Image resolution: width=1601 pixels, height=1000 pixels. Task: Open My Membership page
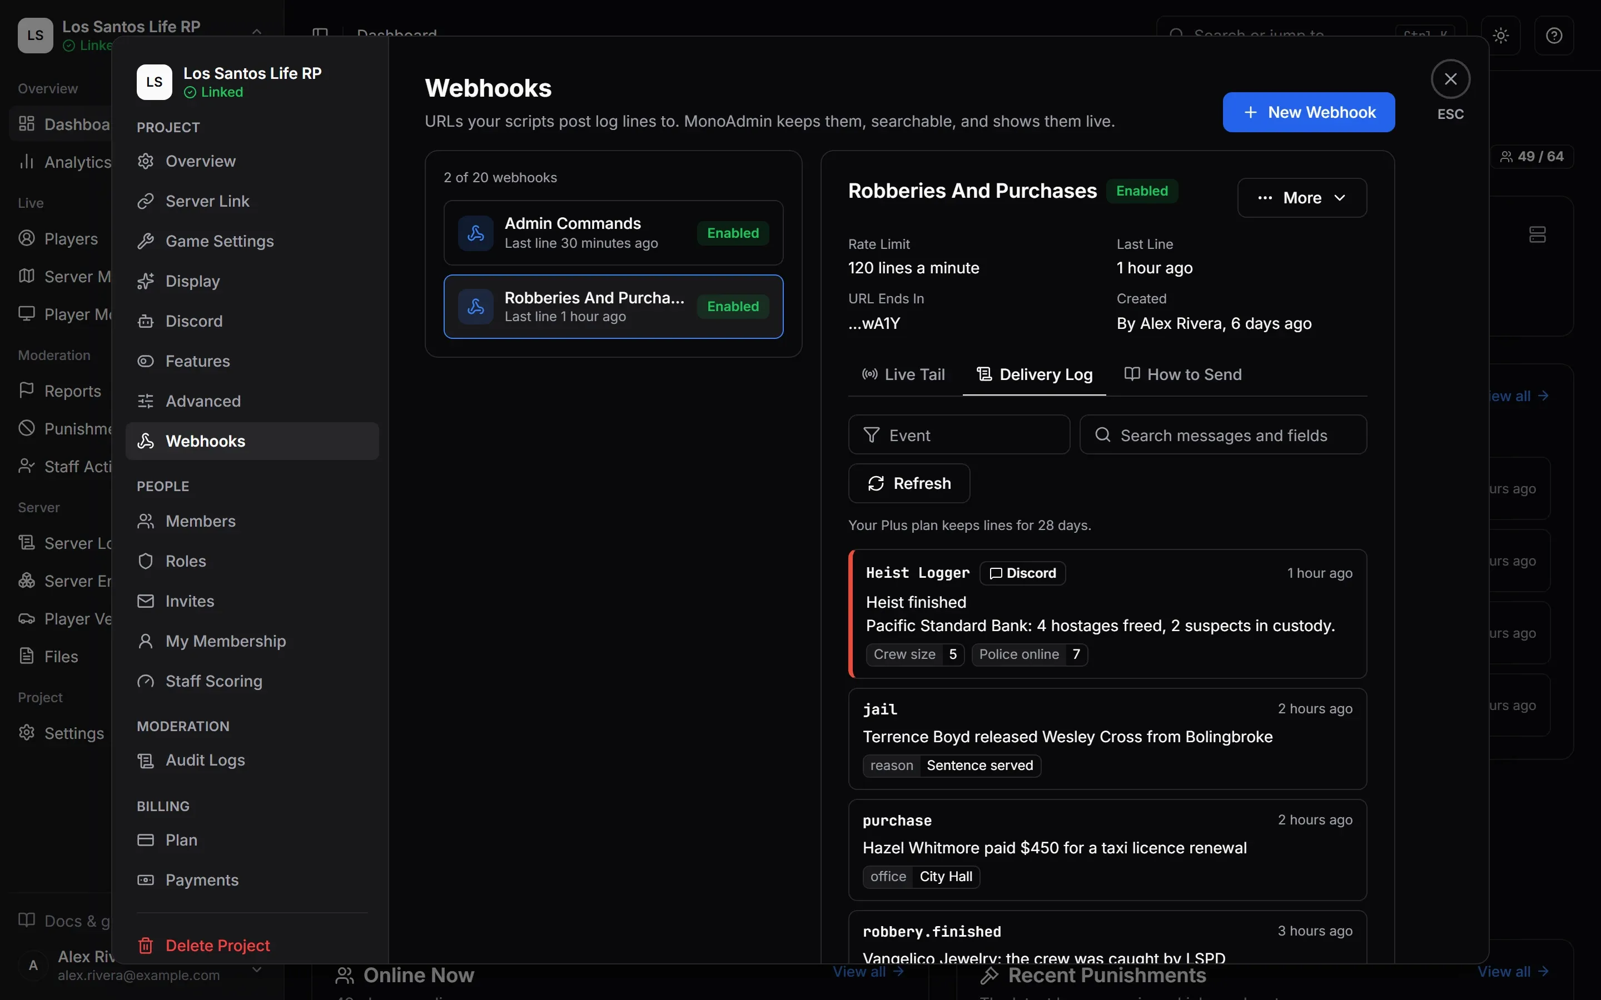click(x=251, y=641)
